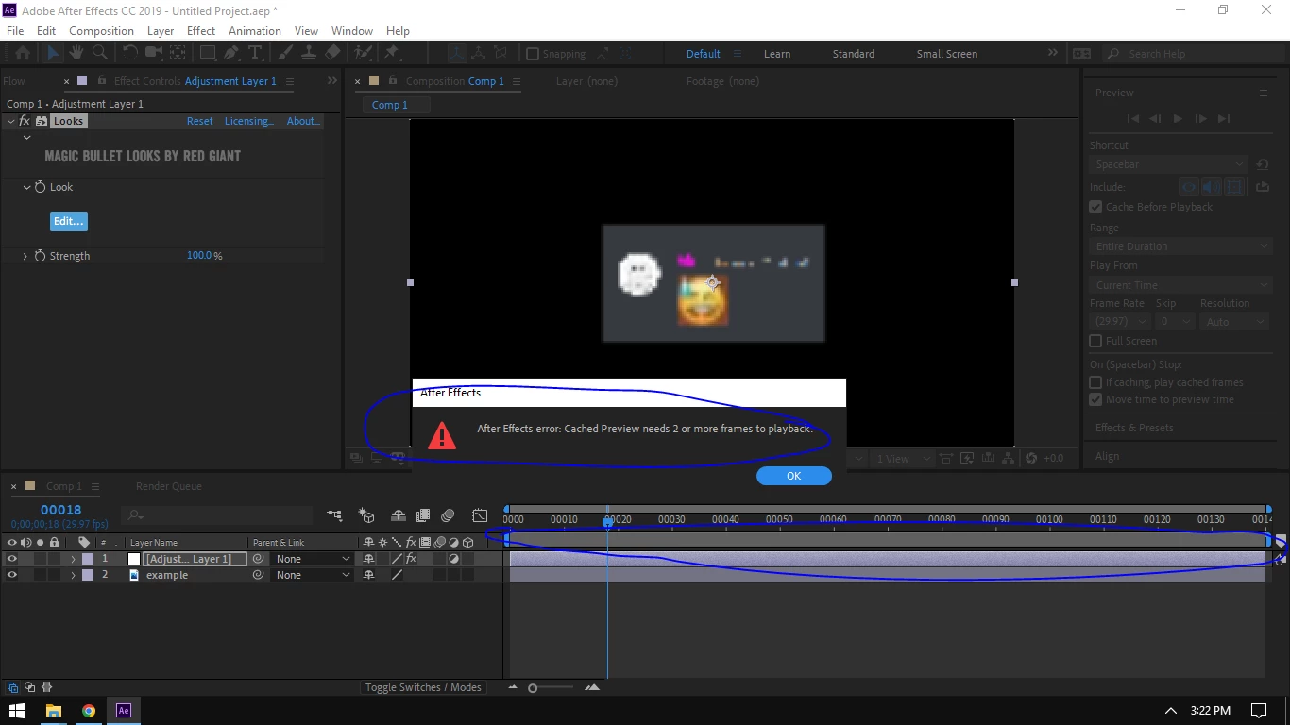Select the Rectangle shape tool

click(208, 54)
